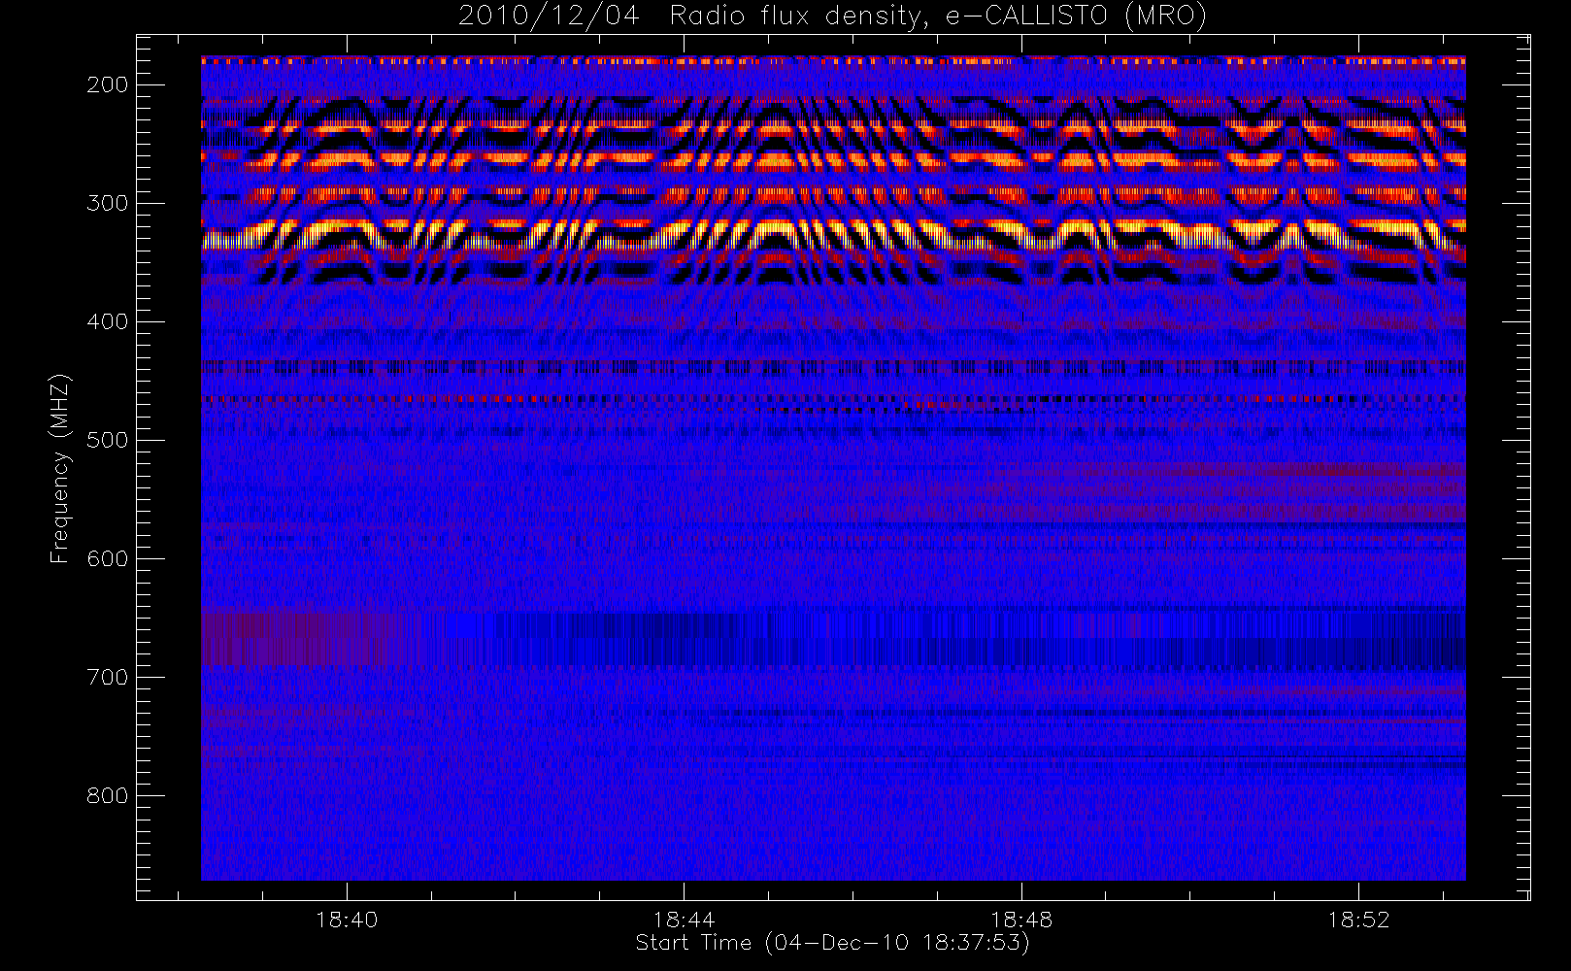Click the 18:52 time tick label
This screenshot has height=971, width=1571.
pos(1358,920)
